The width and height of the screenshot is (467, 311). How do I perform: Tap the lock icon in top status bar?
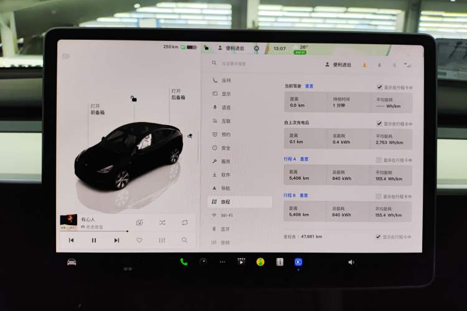[x=206, y=47]
